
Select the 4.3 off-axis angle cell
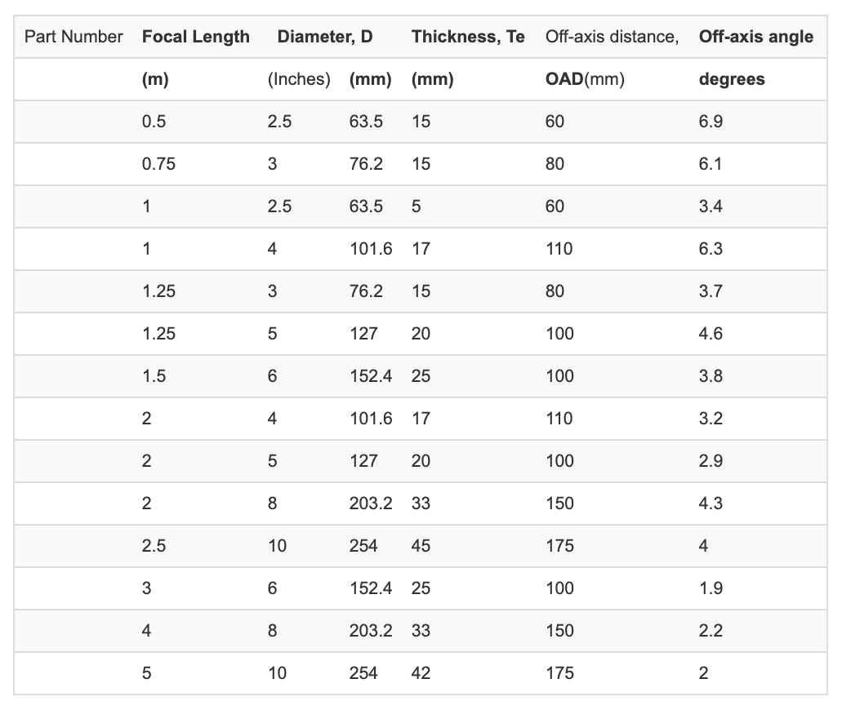pos(711,504)
